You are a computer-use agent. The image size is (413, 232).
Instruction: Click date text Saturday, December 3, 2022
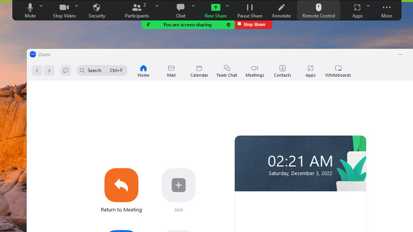[300, 173]
